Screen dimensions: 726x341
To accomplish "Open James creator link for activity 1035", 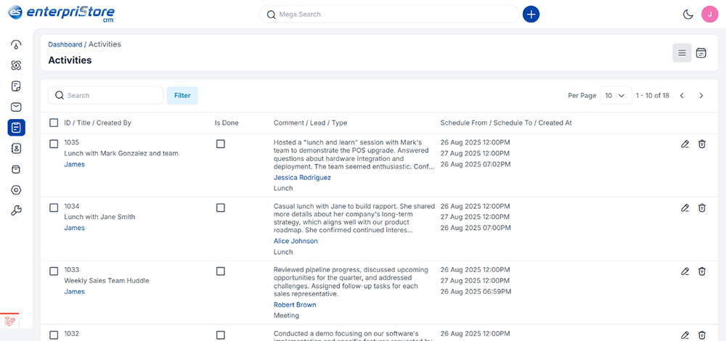I will tap(75, 164).
